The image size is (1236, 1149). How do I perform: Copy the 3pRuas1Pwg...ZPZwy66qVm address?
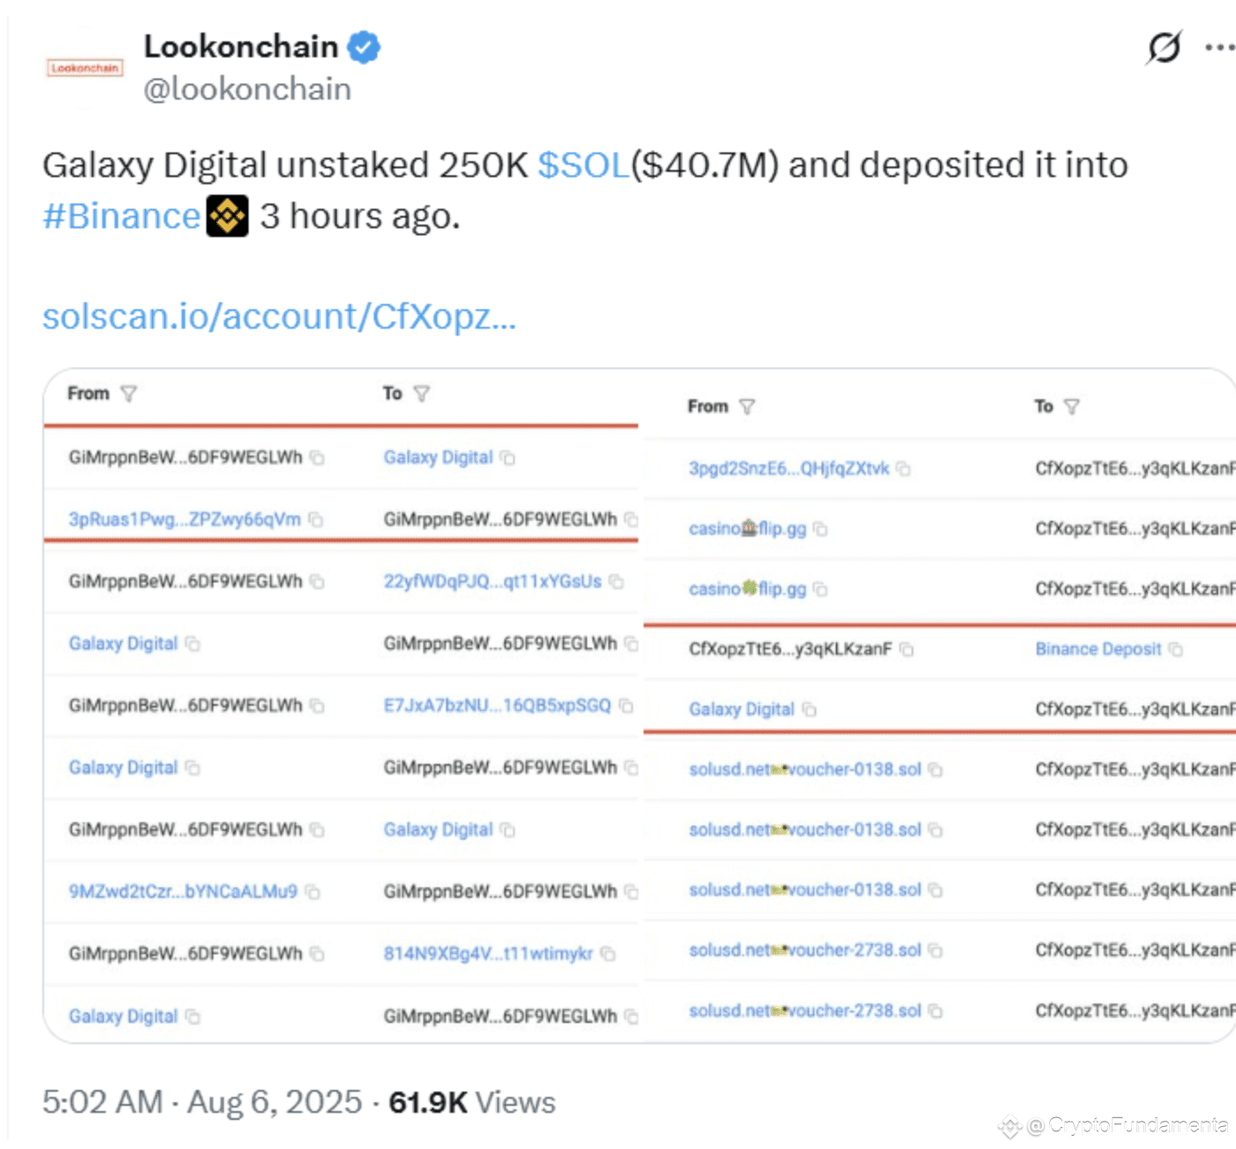(x=316, y=520)
